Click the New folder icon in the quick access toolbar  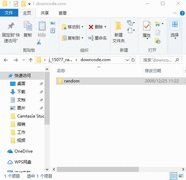23,4
